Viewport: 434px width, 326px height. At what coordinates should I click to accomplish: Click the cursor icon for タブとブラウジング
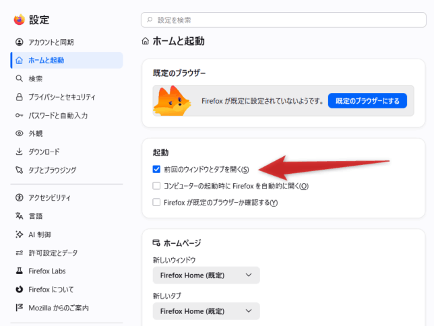point(19,170)
